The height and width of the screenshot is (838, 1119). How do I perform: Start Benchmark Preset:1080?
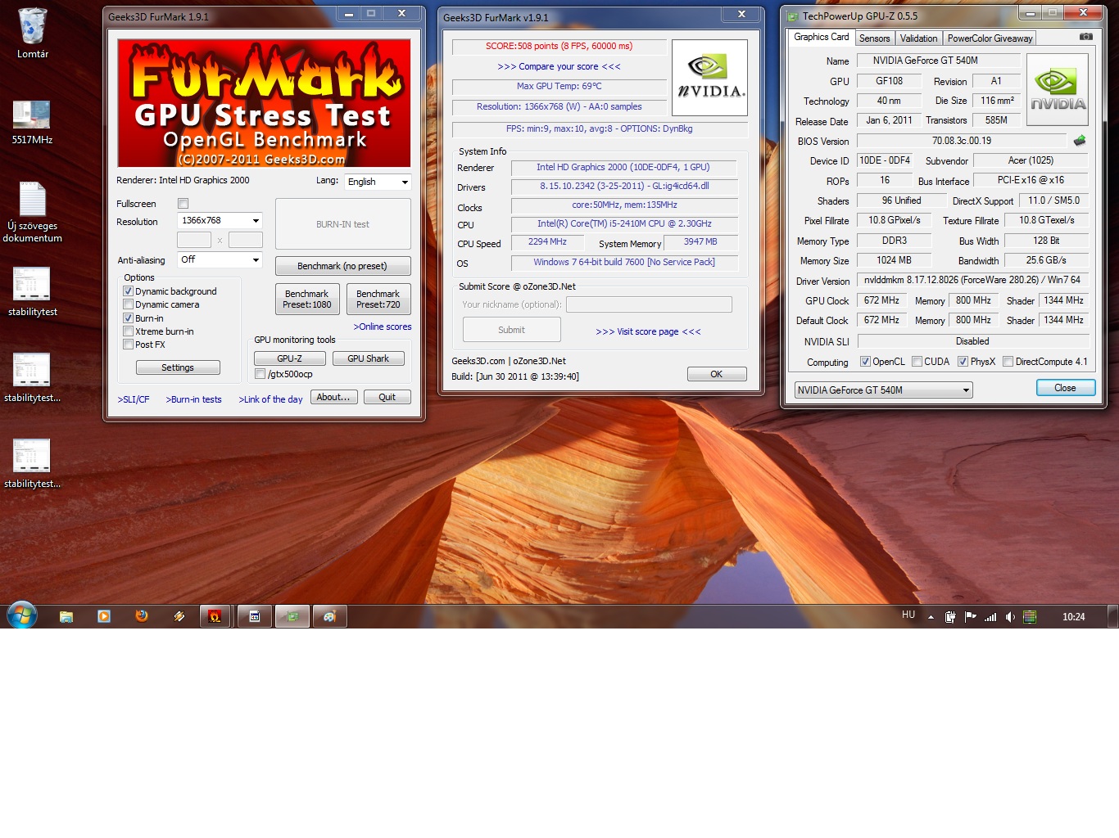307,299
